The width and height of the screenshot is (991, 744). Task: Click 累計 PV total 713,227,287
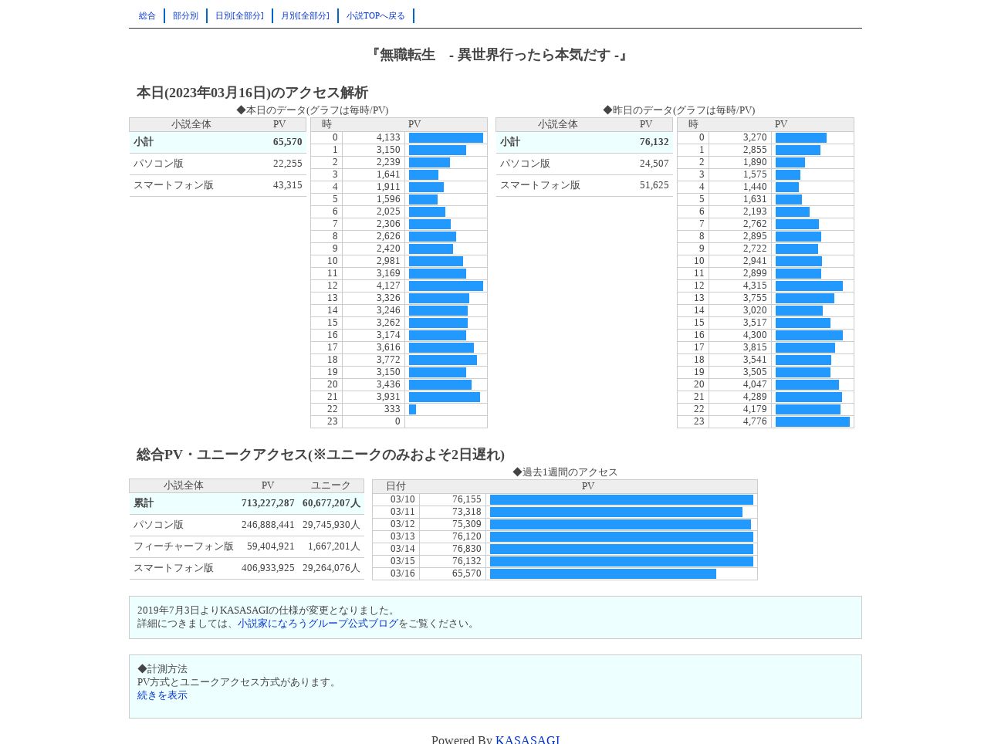[268, 503]
